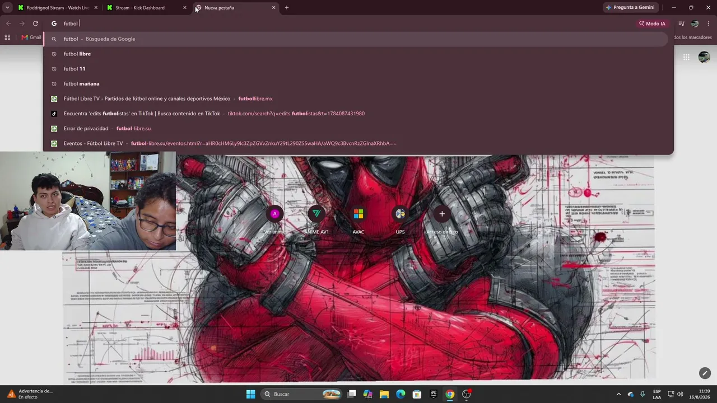Image resolution: width=717 pixels, height=403 pixels.
Task: Open the OneDrive cloud tray icon
Action: (631, 394)
